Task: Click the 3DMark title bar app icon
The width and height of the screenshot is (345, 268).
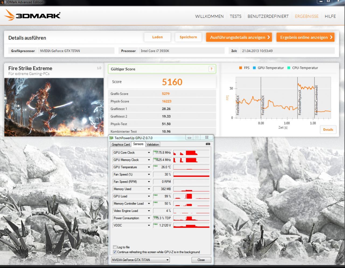Action: [2, 2]
